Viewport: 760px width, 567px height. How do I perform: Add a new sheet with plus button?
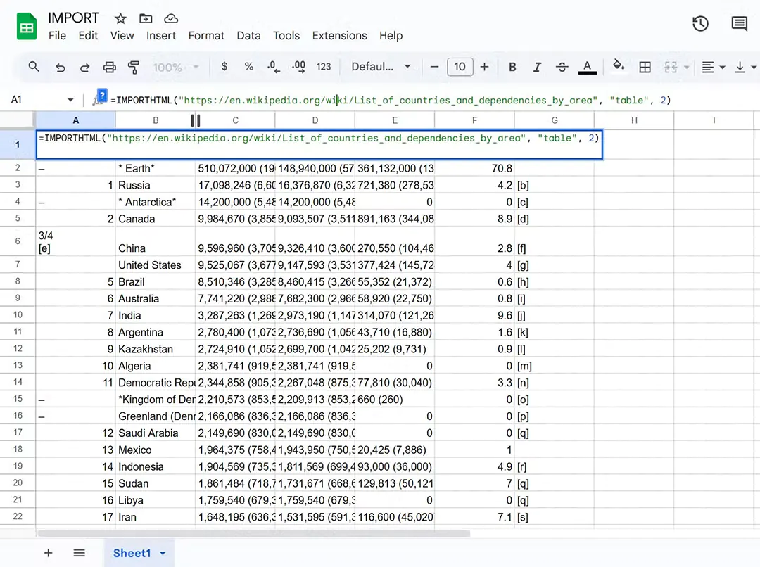click(x=48, y=553)
